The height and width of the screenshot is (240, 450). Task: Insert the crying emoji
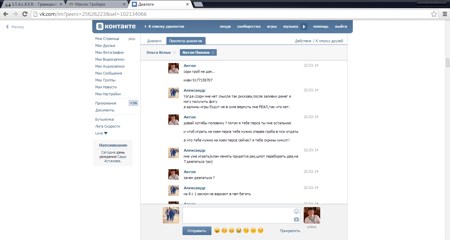coord(239,230)
